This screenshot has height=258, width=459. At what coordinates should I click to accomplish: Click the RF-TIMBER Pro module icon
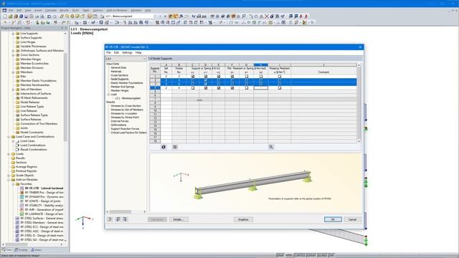(22, 193)
